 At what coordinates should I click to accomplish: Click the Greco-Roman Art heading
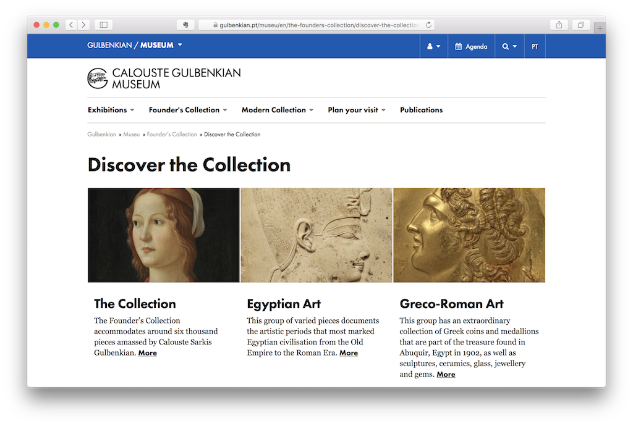point(451,304)
